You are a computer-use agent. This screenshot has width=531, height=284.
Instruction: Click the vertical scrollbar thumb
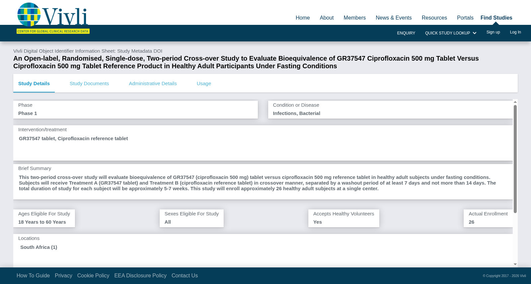(x=515, y=159)
